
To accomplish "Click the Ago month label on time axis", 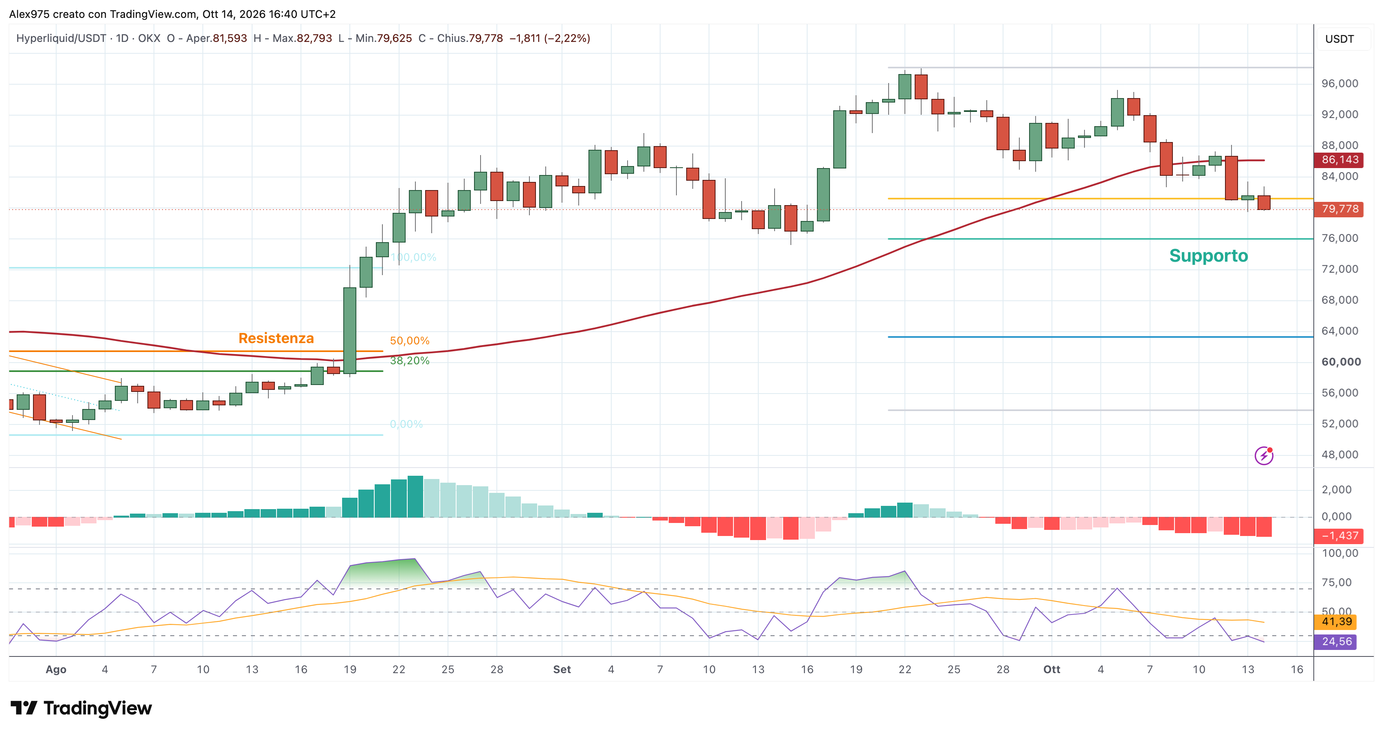I will [x=56, y=669].
